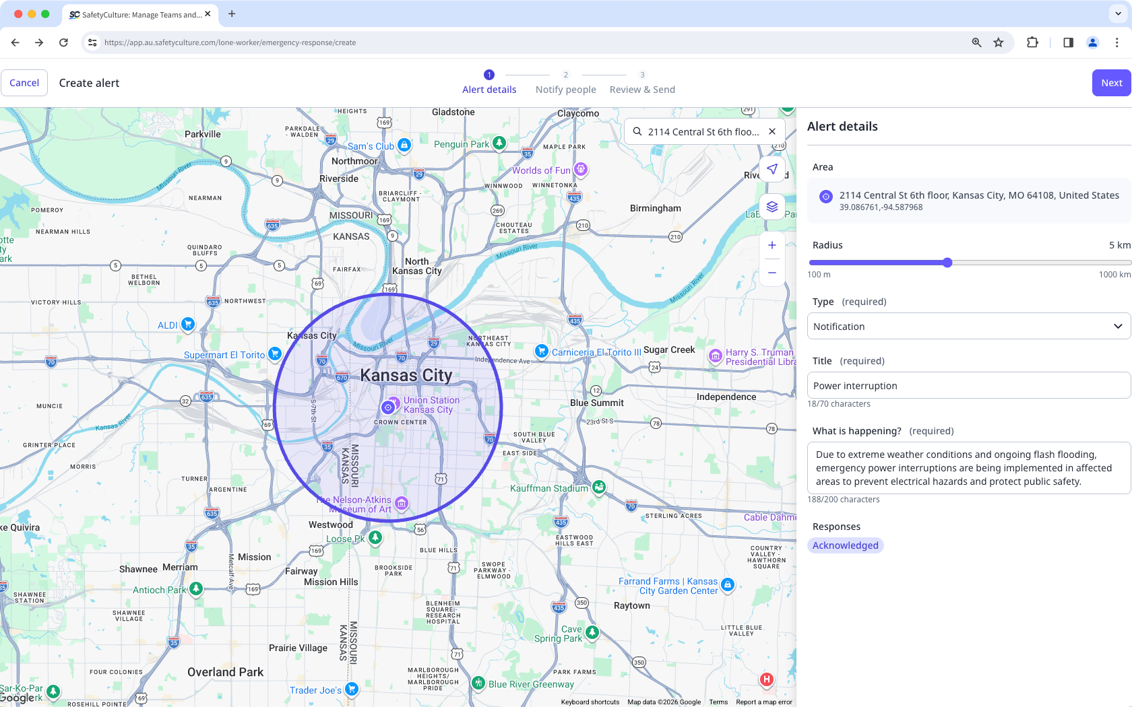The height and width of the screenshot is (707, 1132).
Task: Click the Google logo on map
Action: tap(17, 698)
